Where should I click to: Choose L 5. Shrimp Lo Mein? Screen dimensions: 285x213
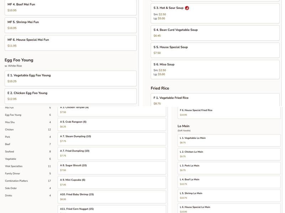229,196
